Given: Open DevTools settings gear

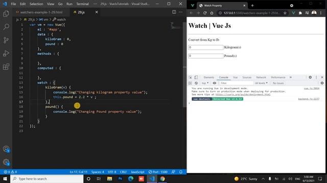Looking at the screenshot, I should (x=310, y=77).
